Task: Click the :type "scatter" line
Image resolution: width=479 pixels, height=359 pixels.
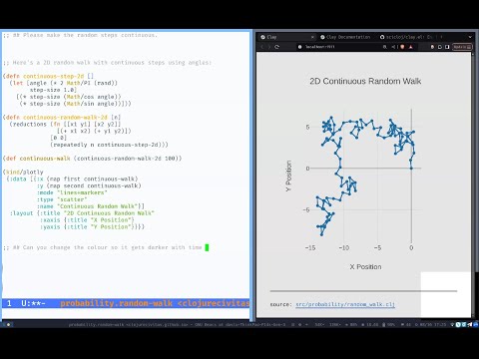Action: 62,199
